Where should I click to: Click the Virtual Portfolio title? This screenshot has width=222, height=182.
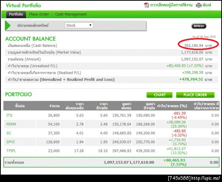(23, 6)
